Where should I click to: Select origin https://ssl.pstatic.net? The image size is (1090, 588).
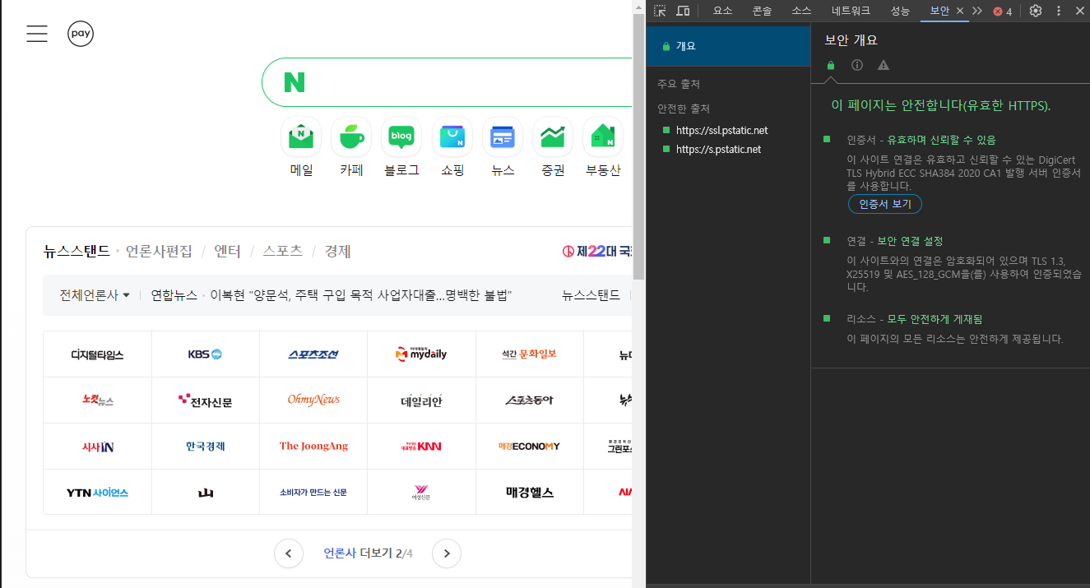(x=721, y=130)
